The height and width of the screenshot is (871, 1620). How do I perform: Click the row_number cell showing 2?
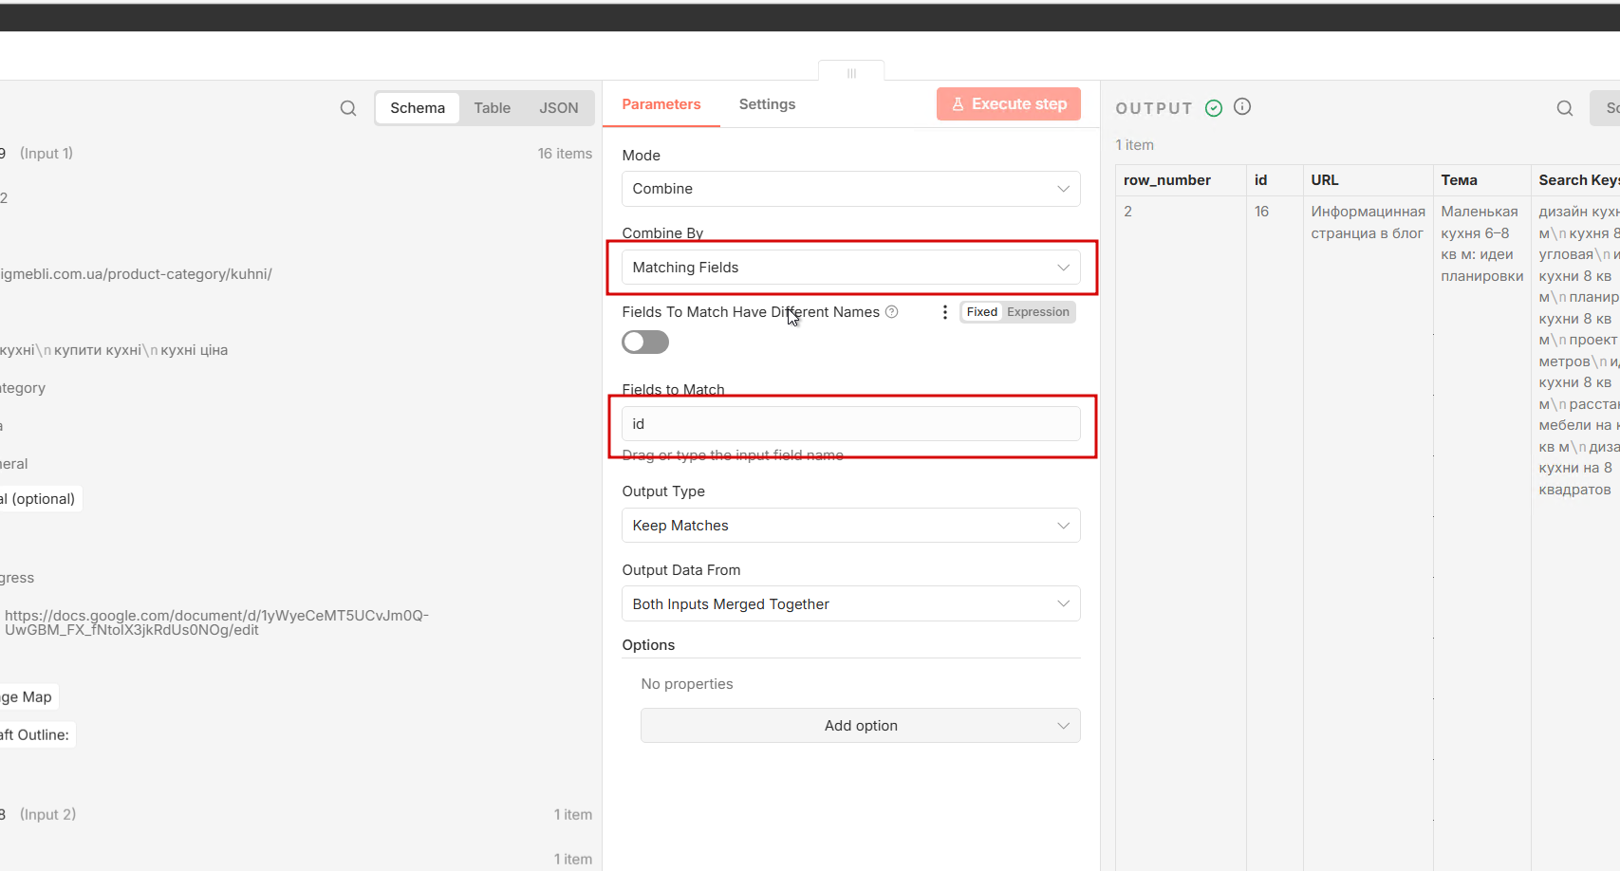pos(1128,212)
